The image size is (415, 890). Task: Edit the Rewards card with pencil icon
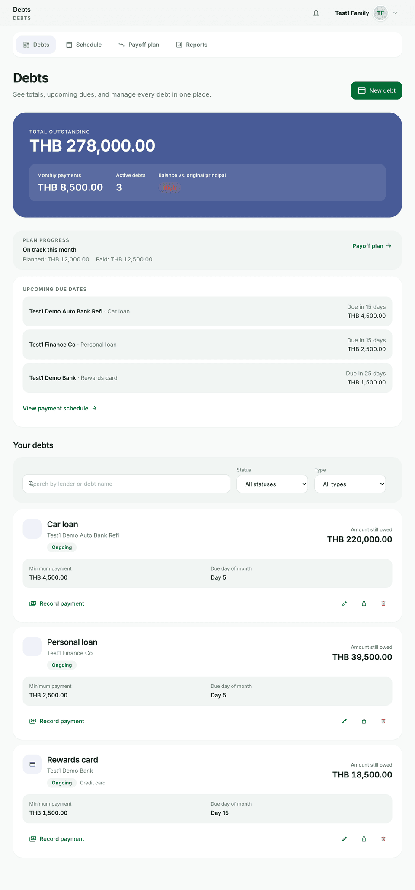tap(345, 839)
